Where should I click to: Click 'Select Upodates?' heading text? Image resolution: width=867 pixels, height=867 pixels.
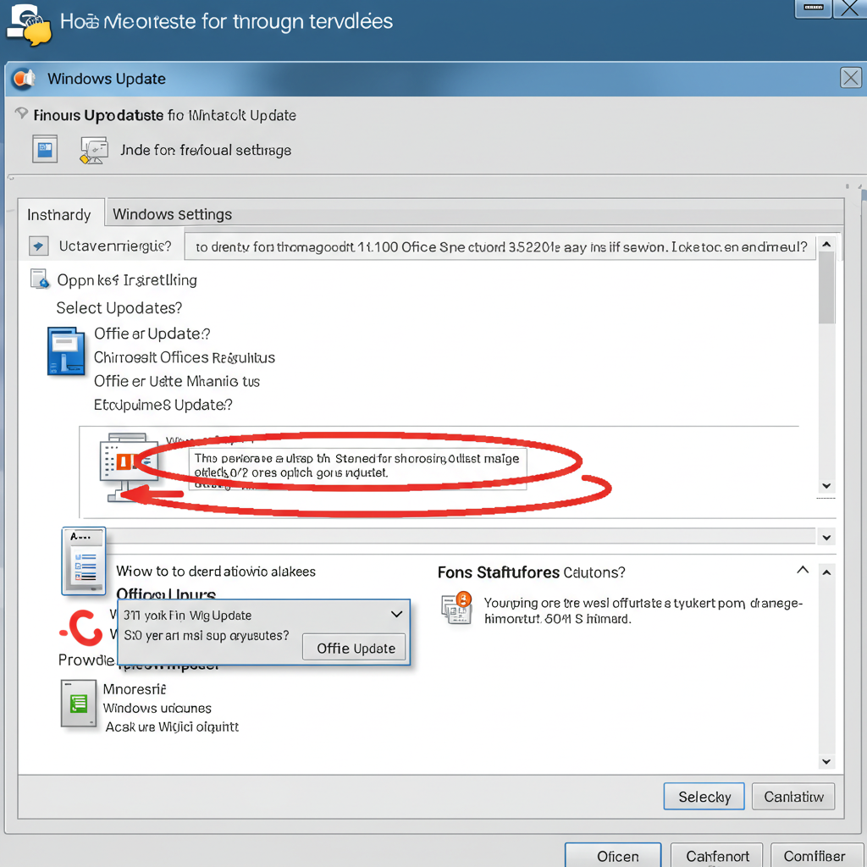click(x=119, y=308)
